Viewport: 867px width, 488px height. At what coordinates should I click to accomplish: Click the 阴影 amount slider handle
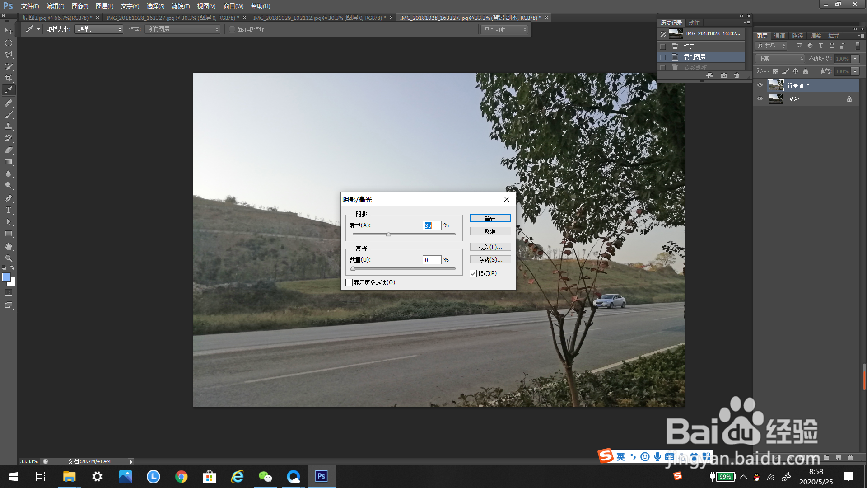[388, 234]
